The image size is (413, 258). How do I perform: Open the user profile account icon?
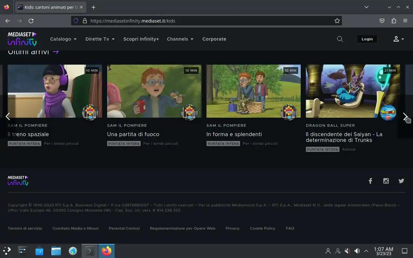click(398, 39)
